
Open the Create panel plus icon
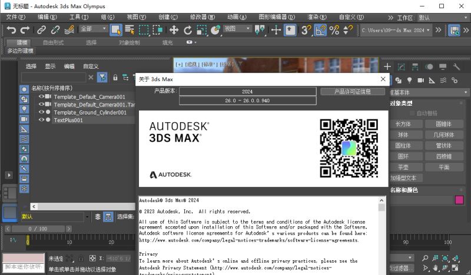(387, 66)
